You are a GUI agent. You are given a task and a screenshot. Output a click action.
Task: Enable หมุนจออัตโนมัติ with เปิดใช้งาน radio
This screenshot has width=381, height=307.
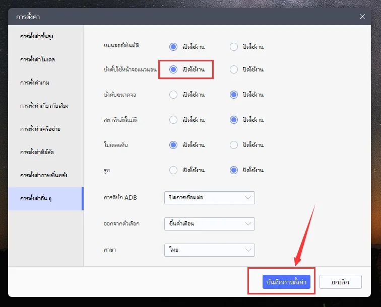click(x=173, y=47)
